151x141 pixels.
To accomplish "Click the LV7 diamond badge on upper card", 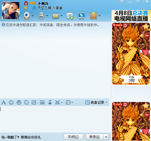I will 117,25.
